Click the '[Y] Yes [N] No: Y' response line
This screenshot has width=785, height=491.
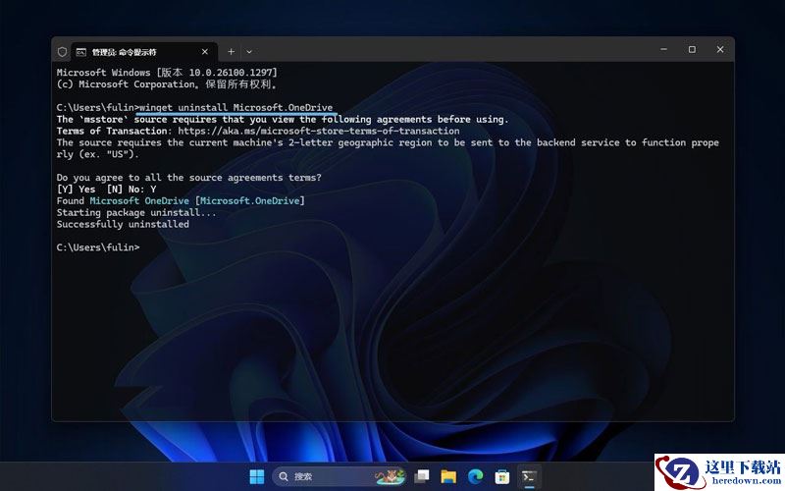[106, 189]
